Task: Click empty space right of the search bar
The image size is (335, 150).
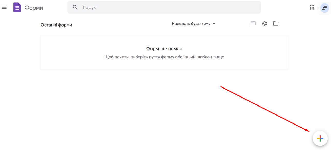Action: 283,7
